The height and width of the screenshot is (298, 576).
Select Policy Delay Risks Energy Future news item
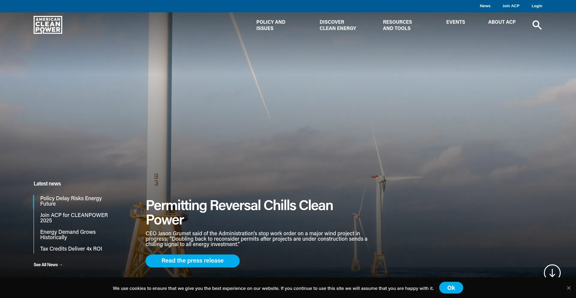point(71,201)
